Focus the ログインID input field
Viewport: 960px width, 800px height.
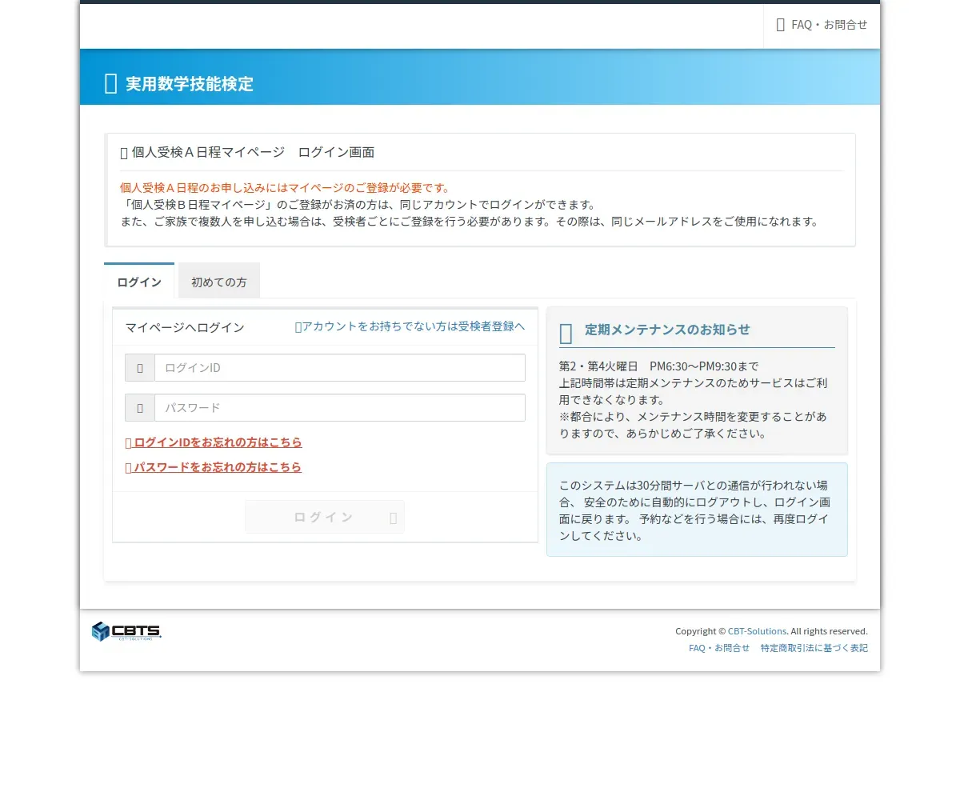coord(340,368)
